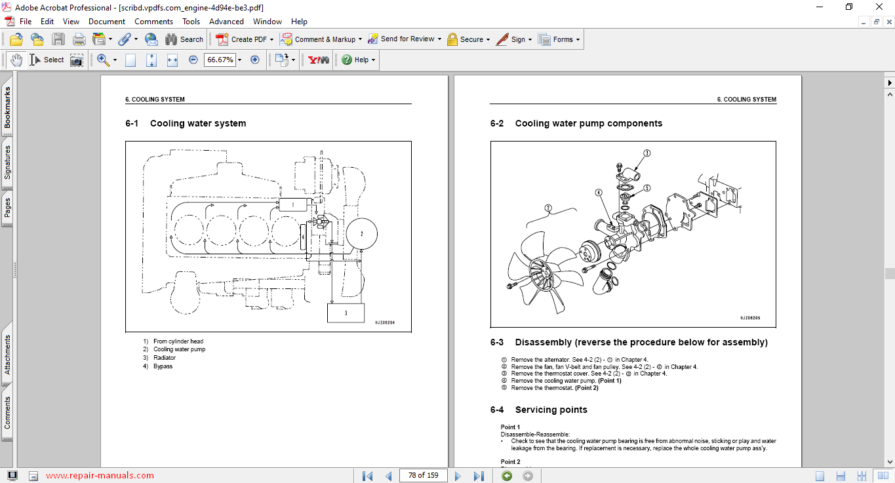Screen dimensions: 895x483
Task: Switch to Single Page layout
Action: tap(820, 476)
